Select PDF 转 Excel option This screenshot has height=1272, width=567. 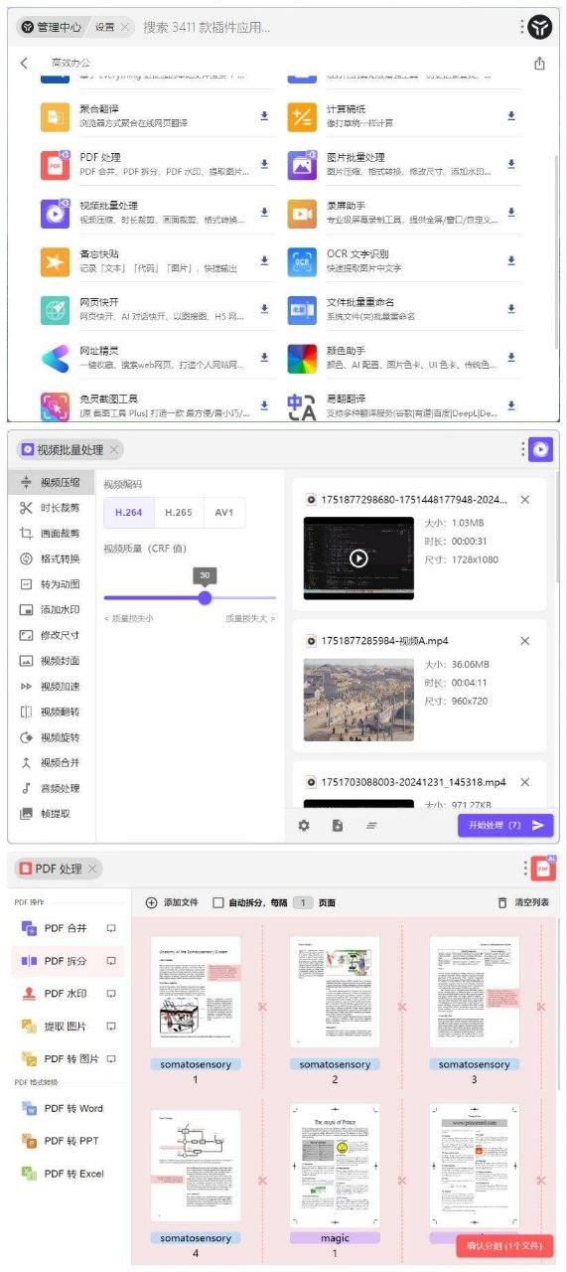click(68, 1173)
